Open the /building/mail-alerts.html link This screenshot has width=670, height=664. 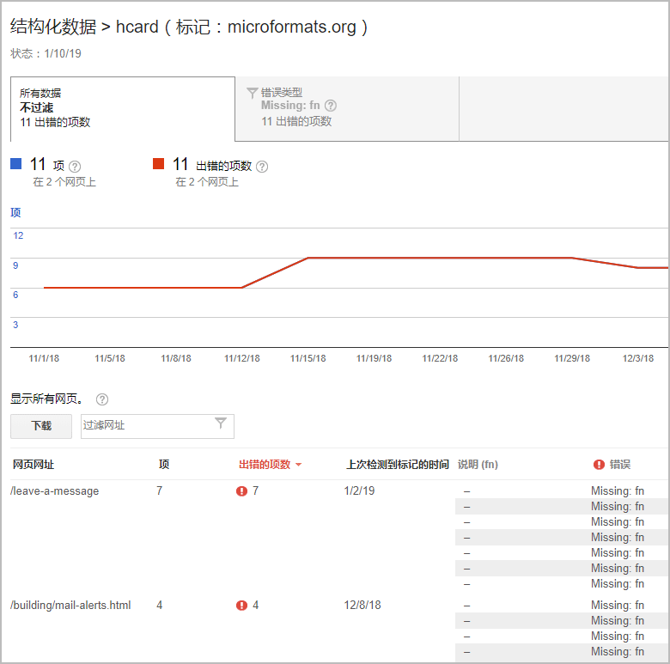[71, 606]
